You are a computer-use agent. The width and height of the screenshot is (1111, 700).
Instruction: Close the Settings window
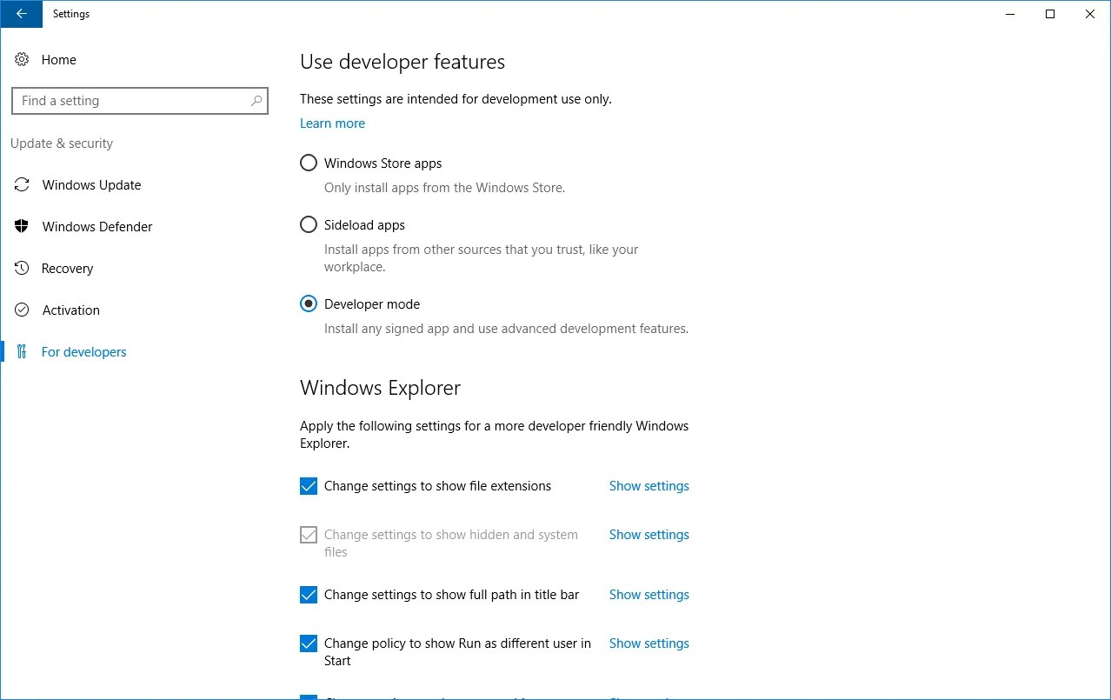click(x=1090, y=14)
